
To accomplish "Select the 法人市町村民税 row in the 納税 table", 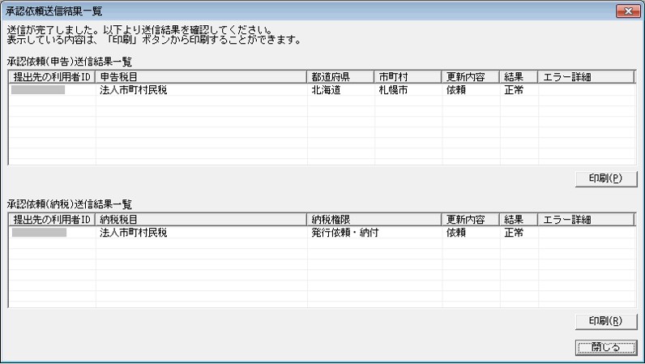I will (322, 233).
